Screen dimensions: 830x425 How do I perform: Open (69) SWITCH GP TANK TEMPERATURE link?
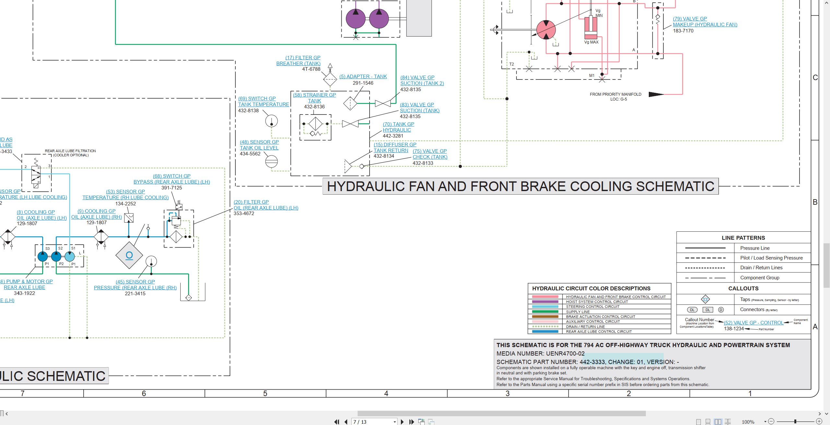[264, 101]
